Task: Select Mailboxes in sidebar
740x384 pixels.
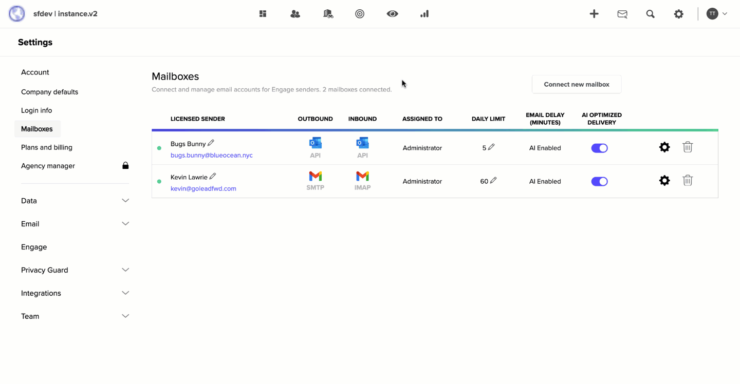Action: point(37,129)
